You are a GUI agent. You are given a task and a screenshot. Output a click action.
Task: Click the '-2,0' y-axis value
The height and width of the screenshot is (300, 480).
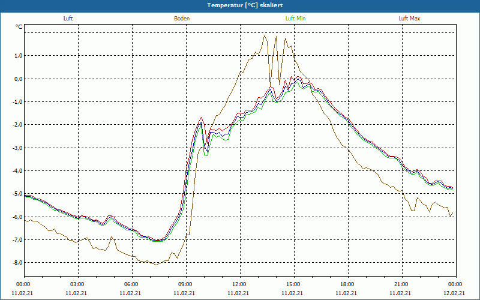(17, 125)
